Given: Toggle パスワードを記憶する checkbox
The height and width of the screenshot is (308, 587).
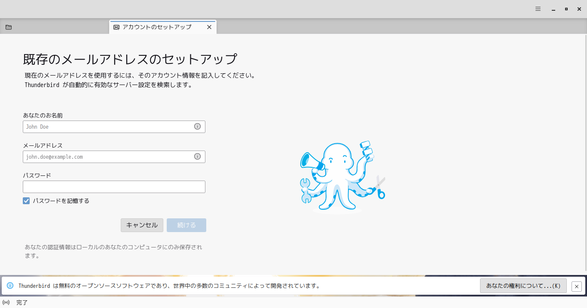Looking at the screenshot, I should 26,201.
